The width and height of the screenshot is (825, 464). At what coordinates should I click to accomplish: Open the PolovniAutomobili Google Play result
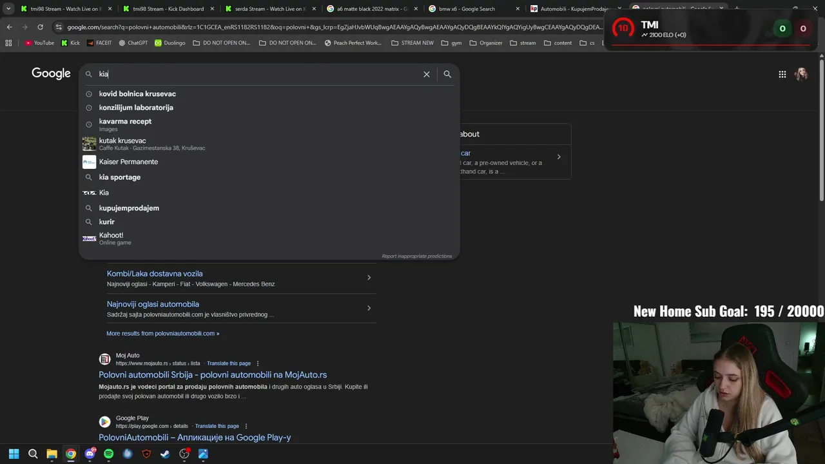[195, 437]
